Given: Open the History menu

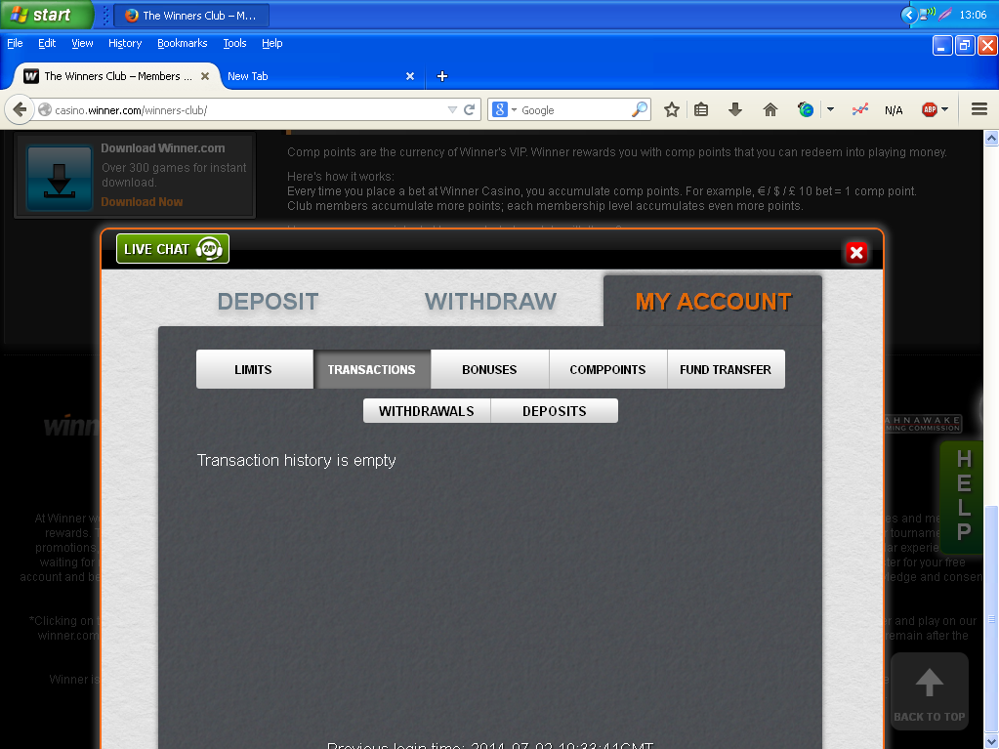Looking at the screenshot, I should 125,43.
